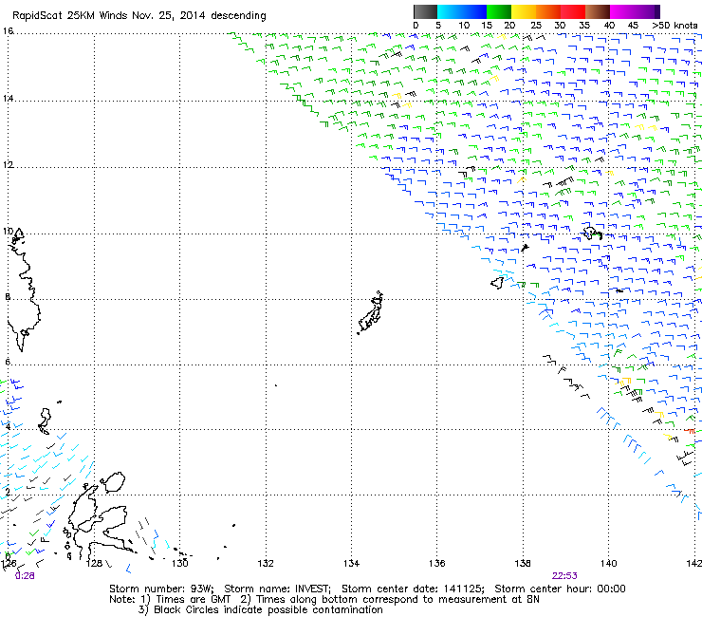The width and height of the screenshot is (702, 617).
Task: Click the purple '22:53' swath time label
Action: tap(564, 576)
